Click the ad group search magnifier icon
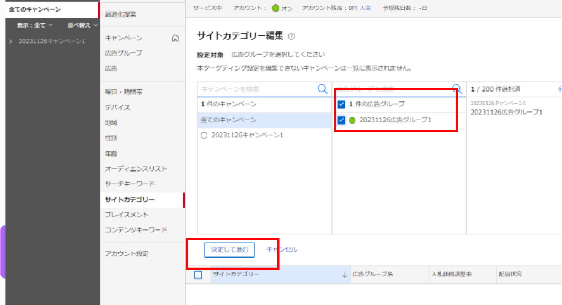Viewport: 562px width, 305px height. click(457, 89)
